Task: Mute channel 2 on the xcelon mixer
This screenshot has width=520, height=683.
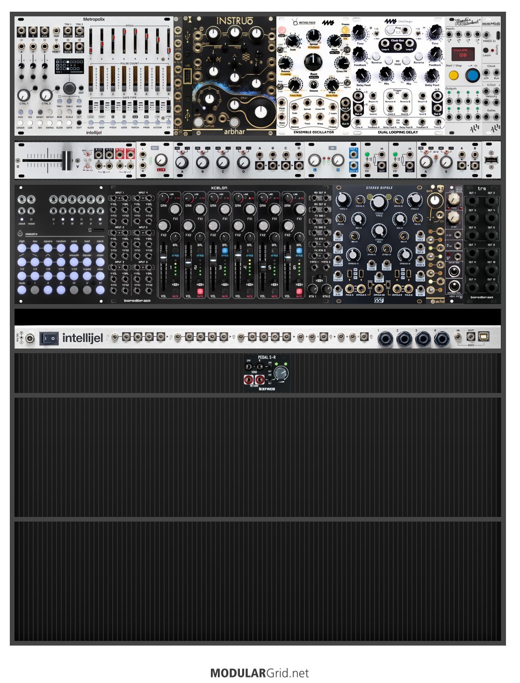Action: 200,291
